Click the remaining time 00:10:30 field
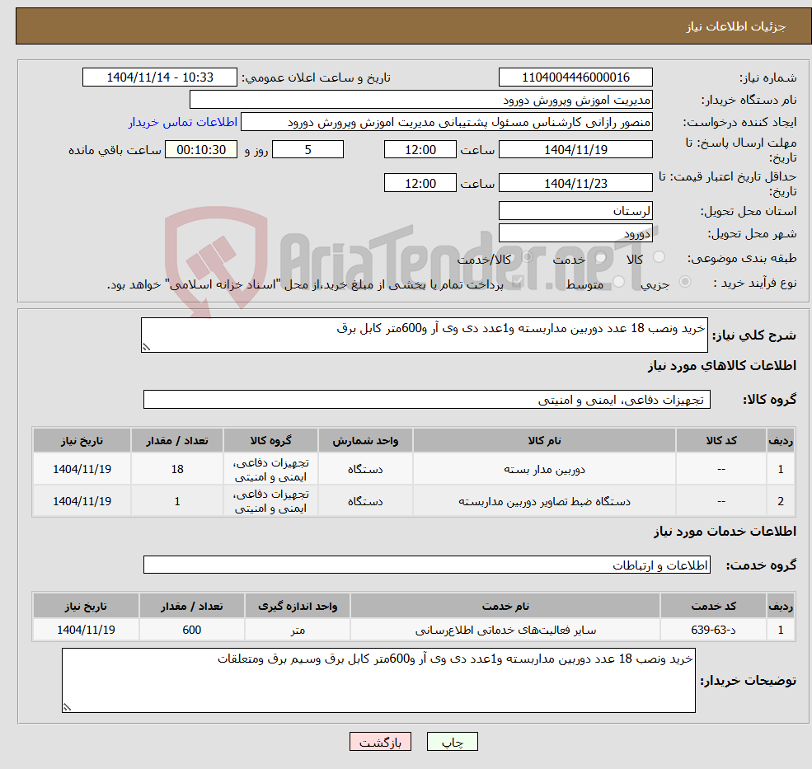The height and width of the screenshot is (769, 812). [x=201, y=150]
